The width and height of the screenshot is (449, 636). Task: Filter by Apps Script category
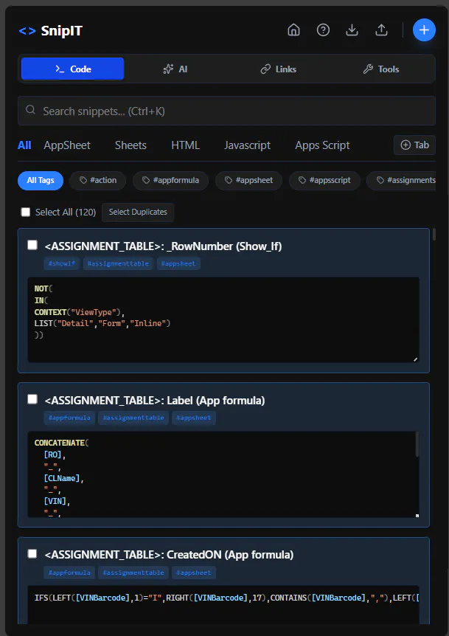(x=322, y=145)
